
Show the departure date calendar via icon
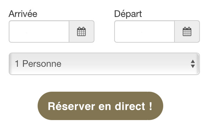(187, 32)
